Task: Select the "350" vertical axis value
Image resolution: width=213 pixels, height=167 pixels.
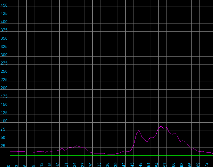Action: tap(4, 38)
